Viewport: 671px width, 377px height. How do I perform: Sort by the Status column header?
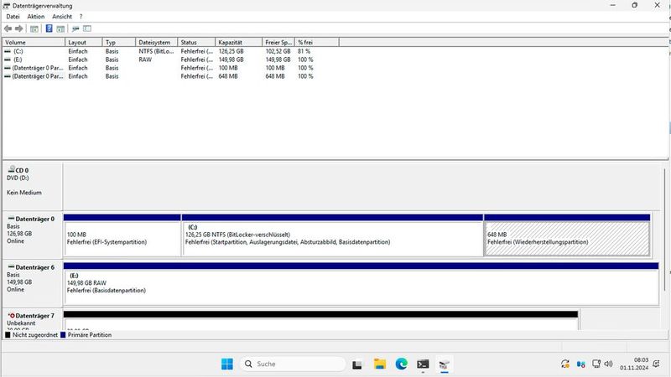[x=196, y=43]
